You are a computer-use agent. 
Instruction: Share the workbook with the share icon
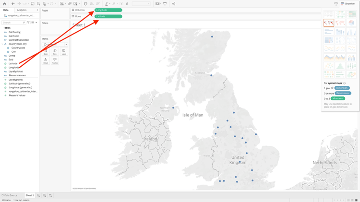pyautogui.click(x=174, y=4)
